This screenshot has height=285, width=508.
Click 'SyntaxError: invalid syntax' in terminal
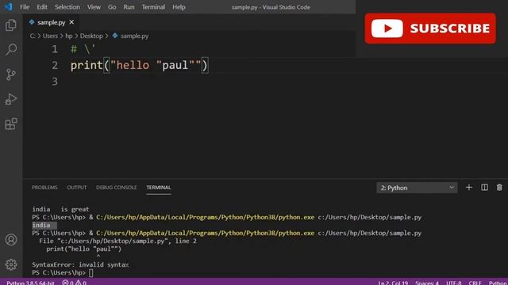click(80, 264)
